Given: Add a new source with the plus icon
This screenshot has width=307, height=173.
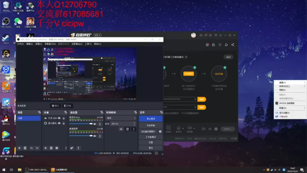Looking at the screenshot, I should (45, 148).
